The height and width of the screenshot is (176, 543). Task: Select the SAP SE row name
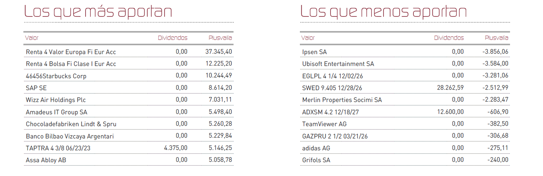click(x=36, y=88)
